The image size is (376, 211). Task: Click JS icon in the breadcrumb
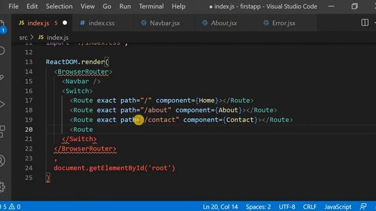pos(41,37)
